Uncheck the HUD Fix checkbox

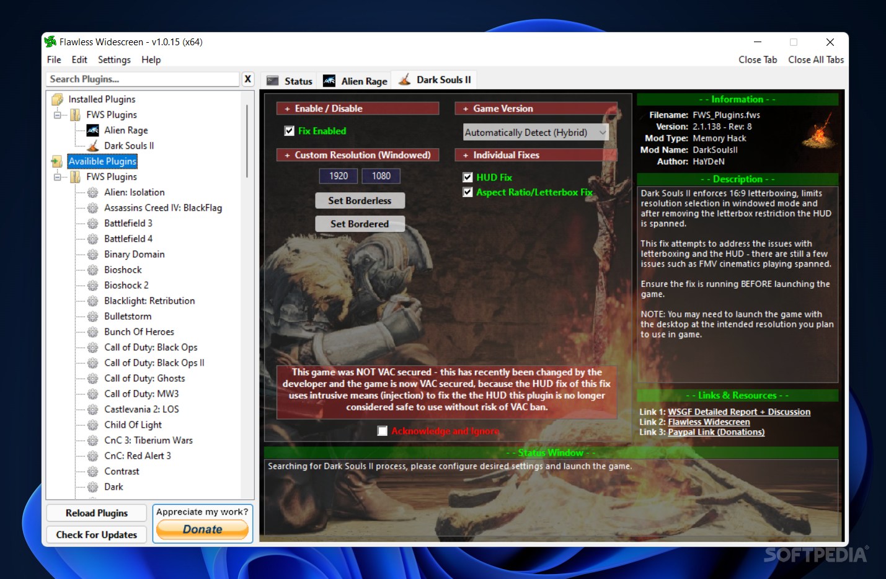(x=467, y=177)
